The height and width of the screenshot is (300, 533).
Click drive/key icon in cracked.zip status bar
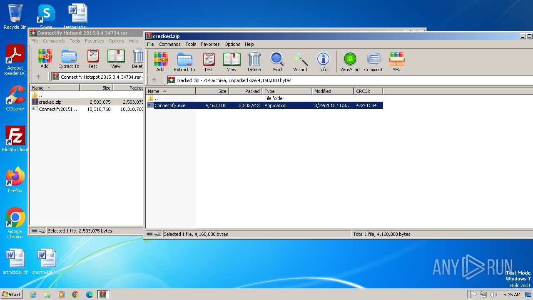[154, 234]
